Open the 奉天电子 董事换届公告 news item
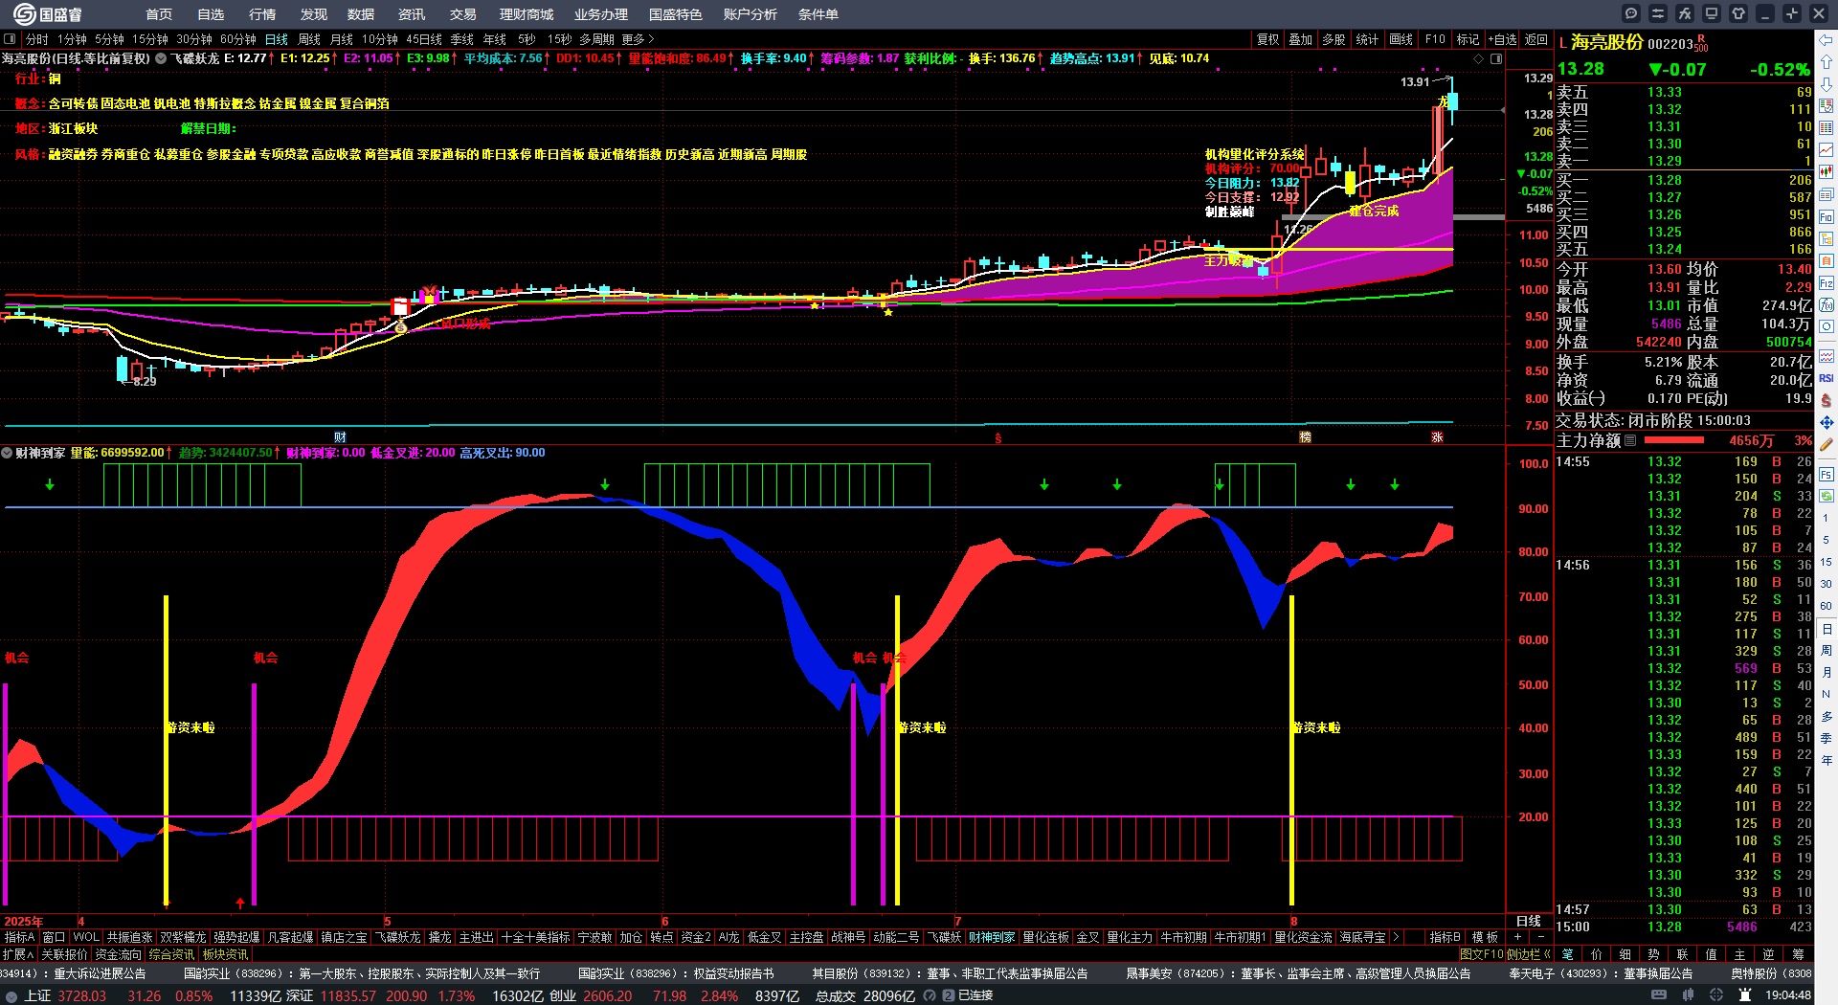The width and height of the screenshot is (1838, 1005). point(1601,973)
